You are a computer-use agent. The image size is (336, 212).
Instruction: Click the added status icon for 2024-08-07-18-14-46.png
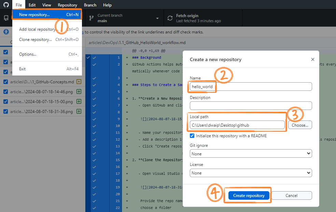tap(79, 91)
